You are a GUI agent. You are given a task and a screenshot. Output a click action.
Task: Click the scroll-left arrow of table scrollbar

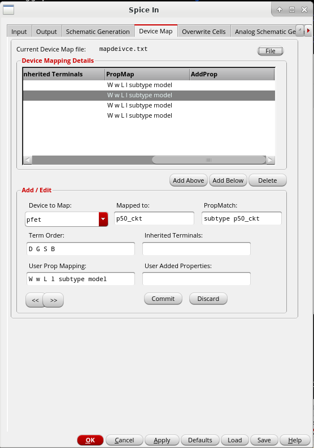pos(27,160)
